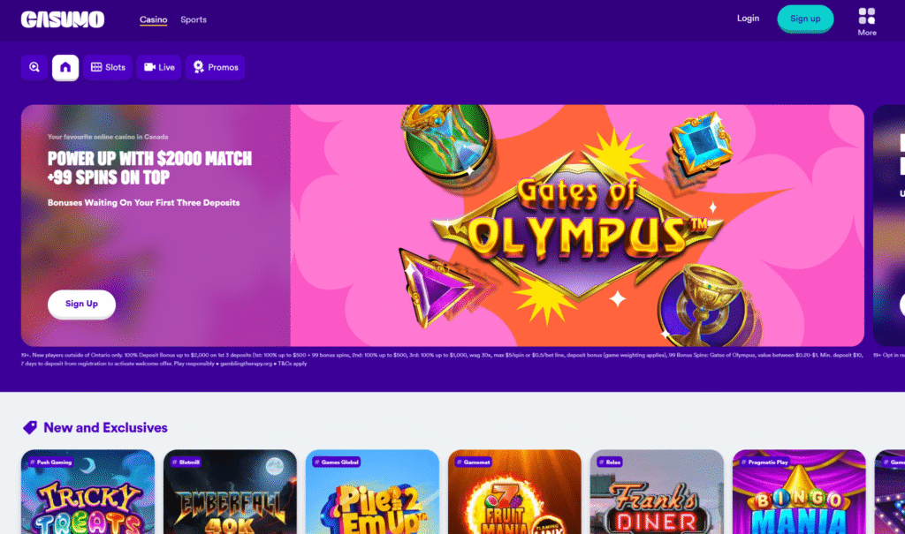905x534 pixels.
Task: Open the Bingo Mania game thumbnail
Action: click(x=799, y=492)
